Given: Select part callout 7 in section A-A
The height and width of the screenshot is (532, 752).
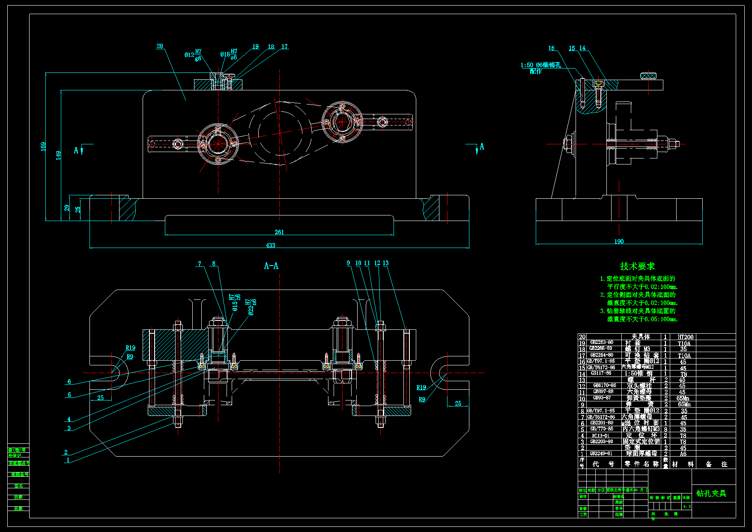Looking at the screenshot, I should 200,264.
